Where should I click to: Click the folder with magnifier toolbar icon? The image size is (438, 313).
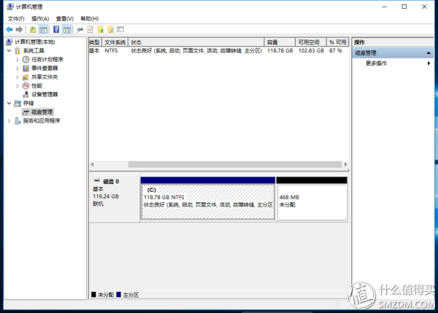tap(111, 29)
